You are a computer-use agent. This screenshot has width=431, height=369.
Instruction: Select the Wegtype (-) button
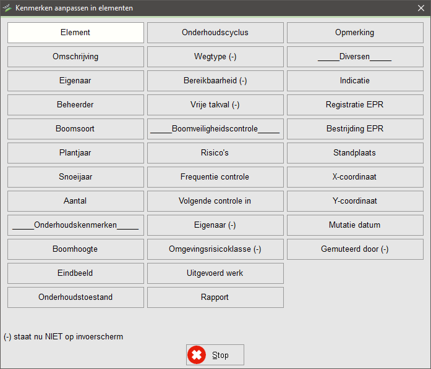click(215, 57)
